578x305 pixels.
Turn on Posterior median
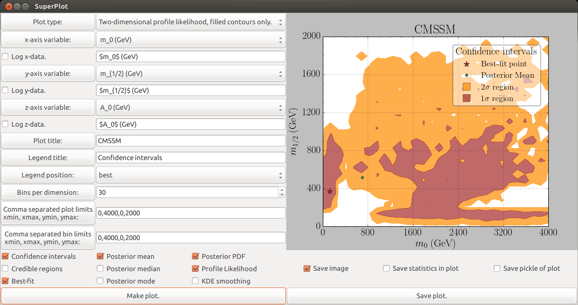(101, 269)
